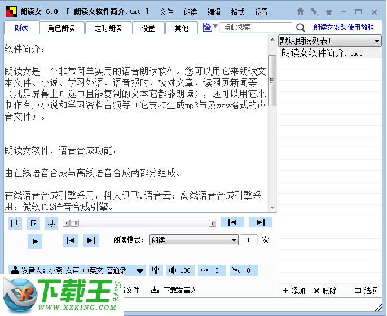This screenshot has height=316, width=387.
Task: Open the 文件 menu
Action: (x=166, y=12)
